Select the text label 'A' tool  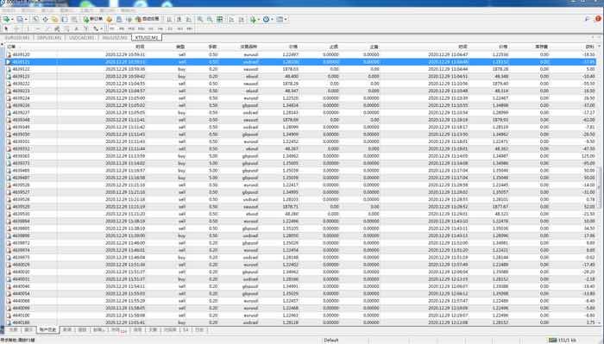(76, 28)
